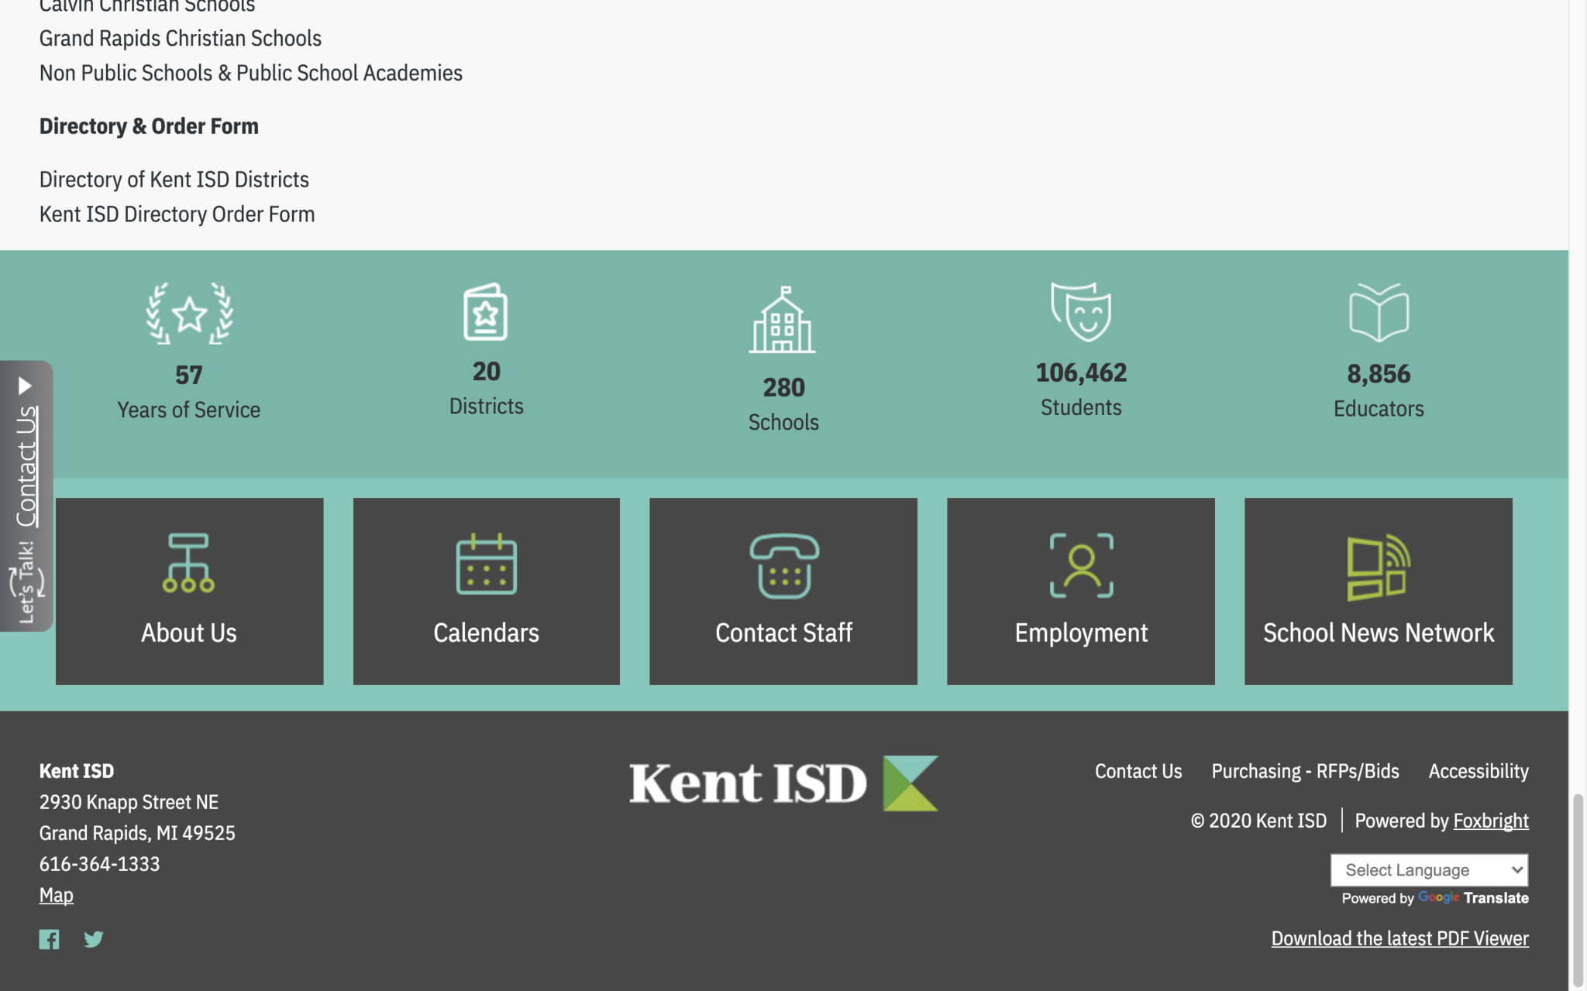The height and width of the screenshot is (991, 1587).
Task: Open the Select Language dropdown
Action: [1428, 870]
